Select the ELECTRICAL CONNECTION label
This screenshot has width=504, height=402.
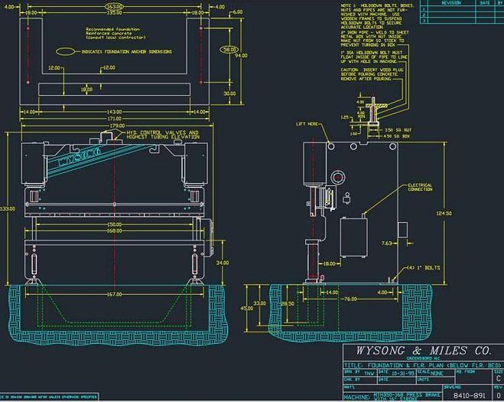[420, 187]
